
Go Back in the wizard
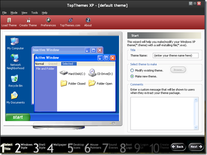coord(178,147)
